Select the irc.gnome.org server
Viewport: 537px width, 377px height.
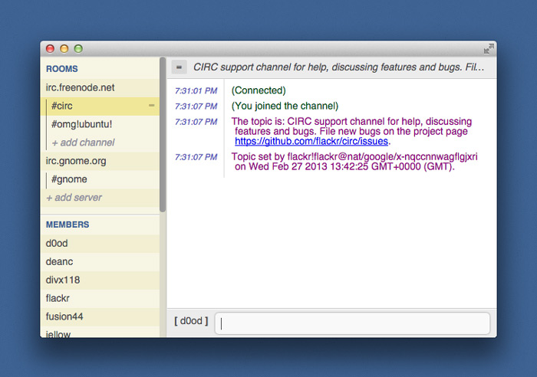coord(76,161)
